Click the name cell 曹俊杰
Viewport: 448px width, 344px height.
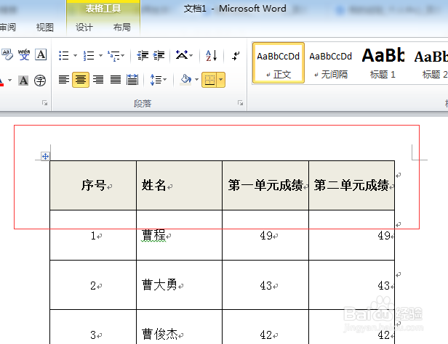click(x=180, y=327)
